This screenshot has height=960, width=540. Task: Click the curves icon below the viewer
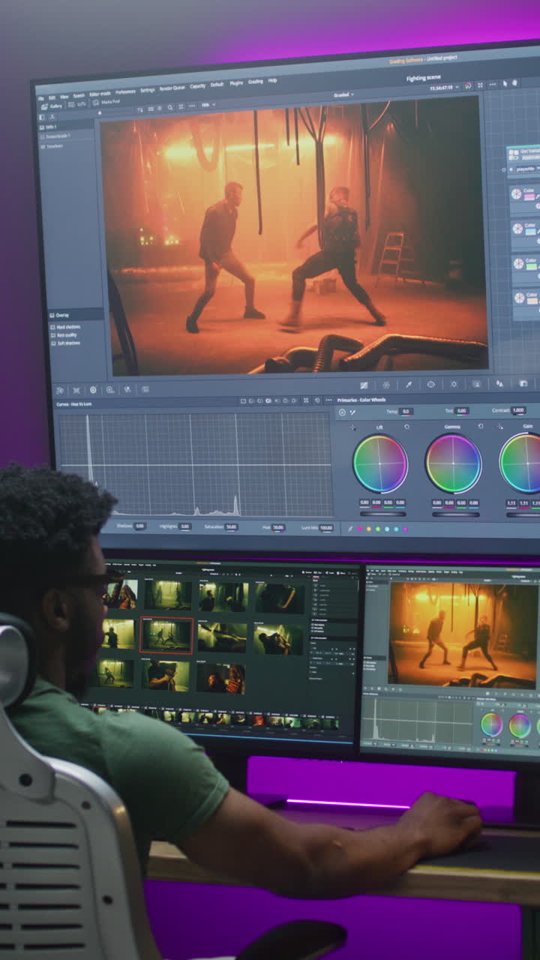click(364, 385)
